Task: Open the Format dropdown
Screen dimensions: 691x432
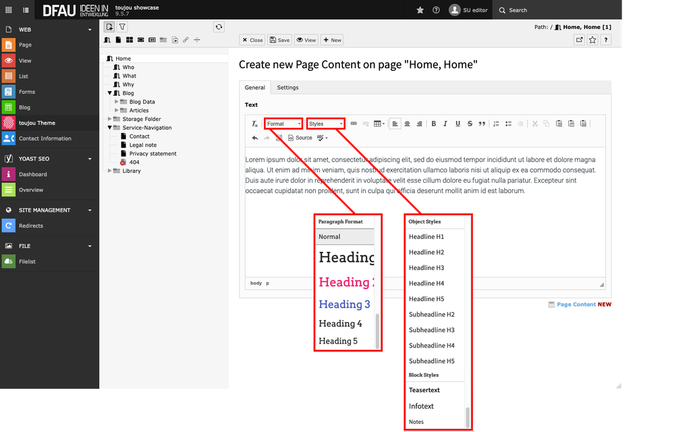Action: click(283, 124)
